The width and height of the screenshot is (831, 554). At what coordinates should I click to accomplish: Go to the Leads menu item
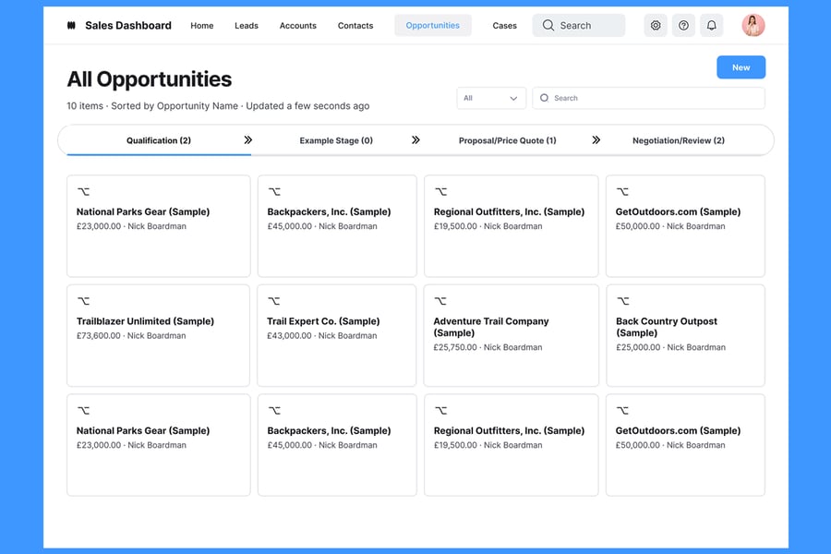[247, 26]
